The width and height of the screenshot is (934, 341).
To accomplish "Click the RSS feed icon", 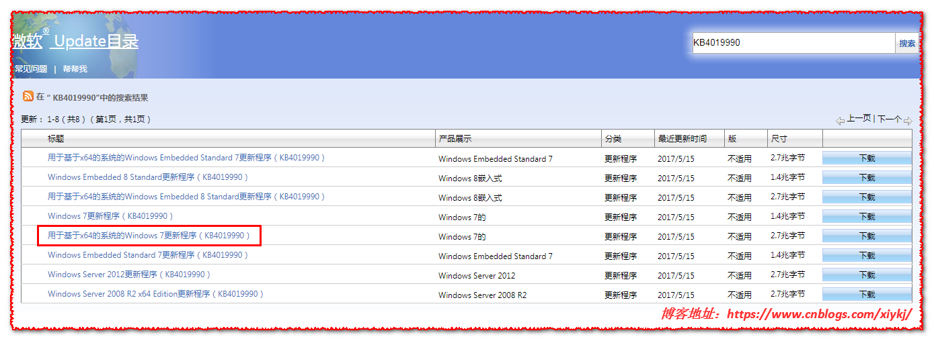I will (x=28, y=97).
